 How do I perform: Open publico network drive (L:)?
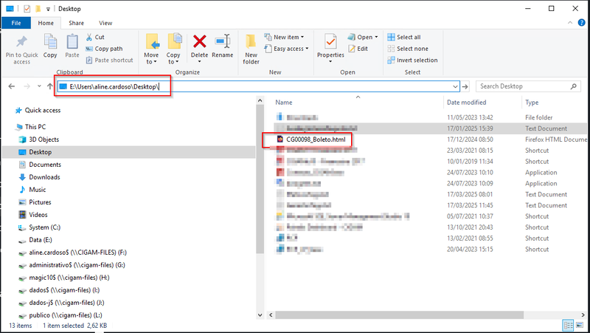(60, 315)
